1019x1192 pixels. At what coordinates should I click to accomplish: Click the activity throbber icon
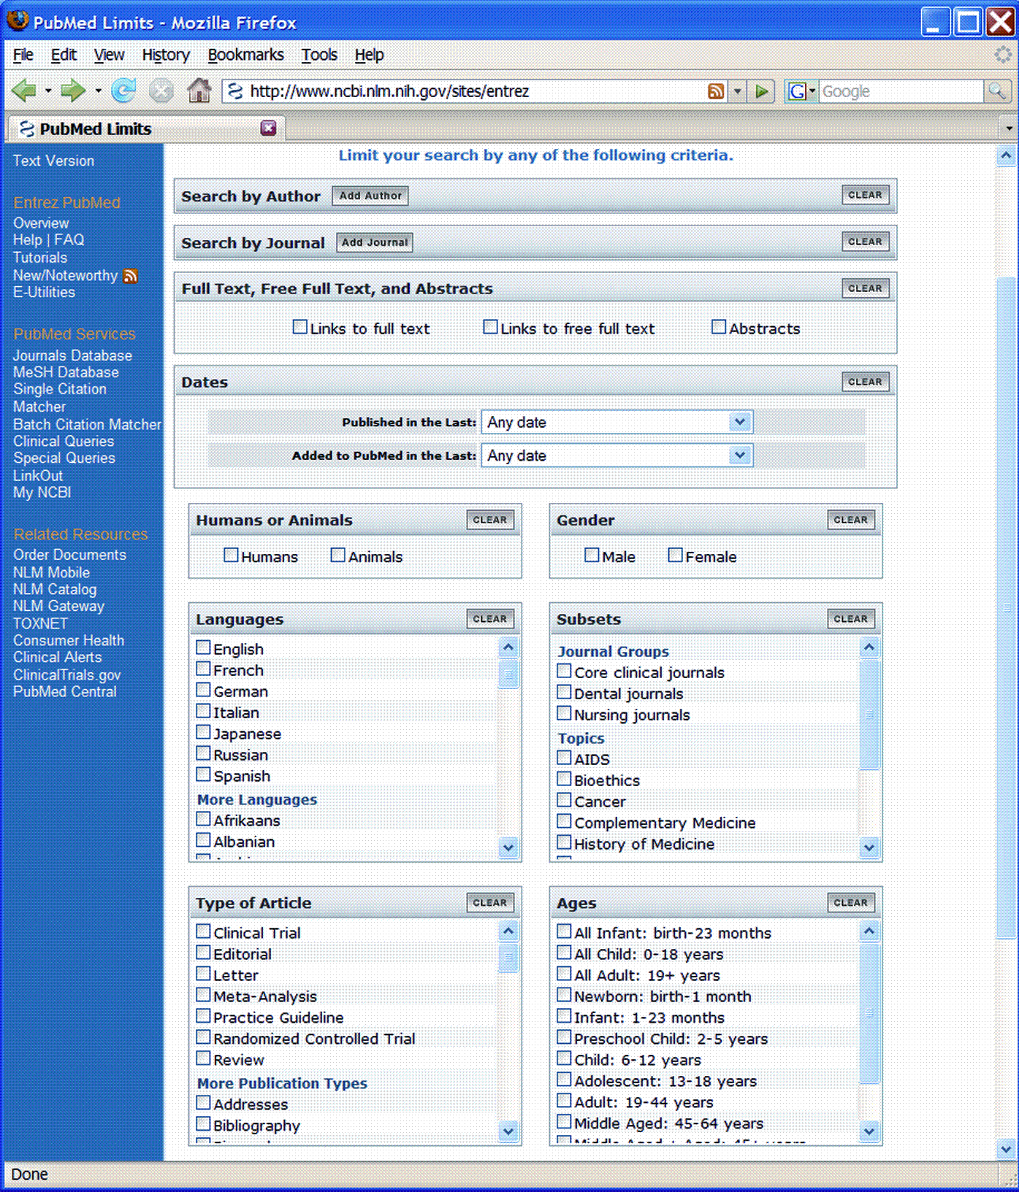pos(1004,55)
